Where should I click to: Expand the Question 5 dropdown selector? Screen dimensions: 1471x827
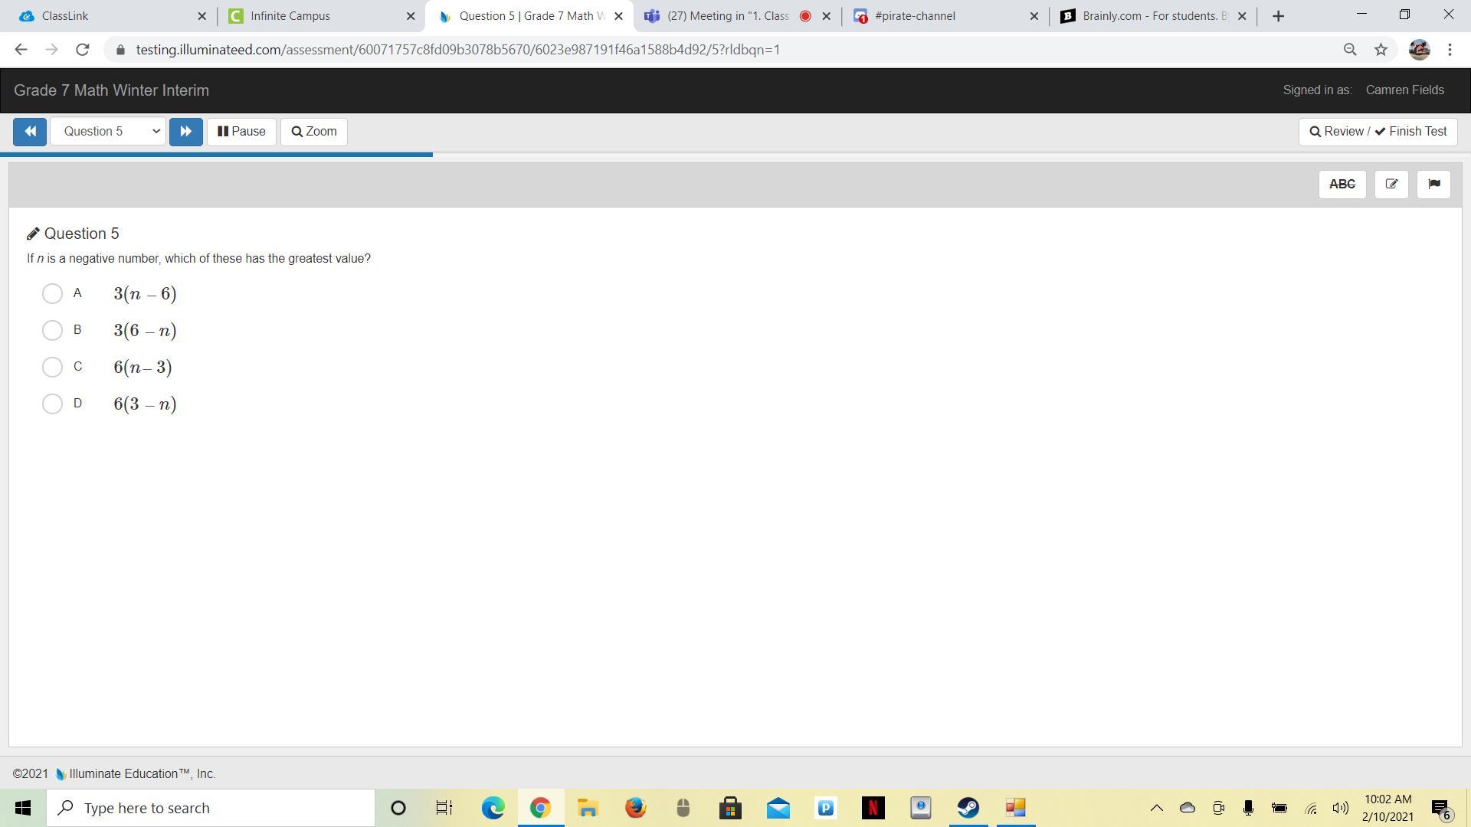pyautogui.click(x=108, y=132)
